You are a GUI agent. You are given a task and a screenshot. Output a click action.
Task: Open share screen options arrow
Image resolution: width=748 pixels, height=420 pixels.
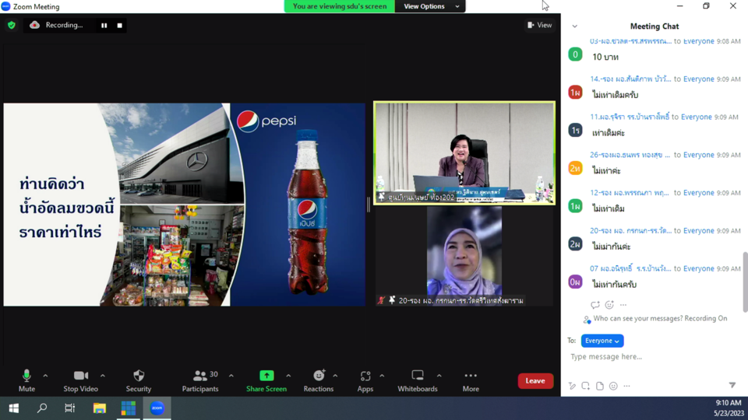(x=288, y=376)
